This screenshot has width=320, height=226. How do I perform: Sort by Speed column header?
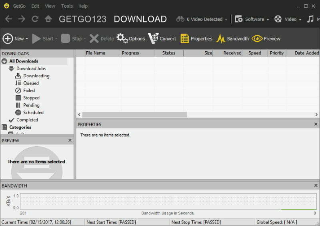pyautogui.click(x=255, y=53)
